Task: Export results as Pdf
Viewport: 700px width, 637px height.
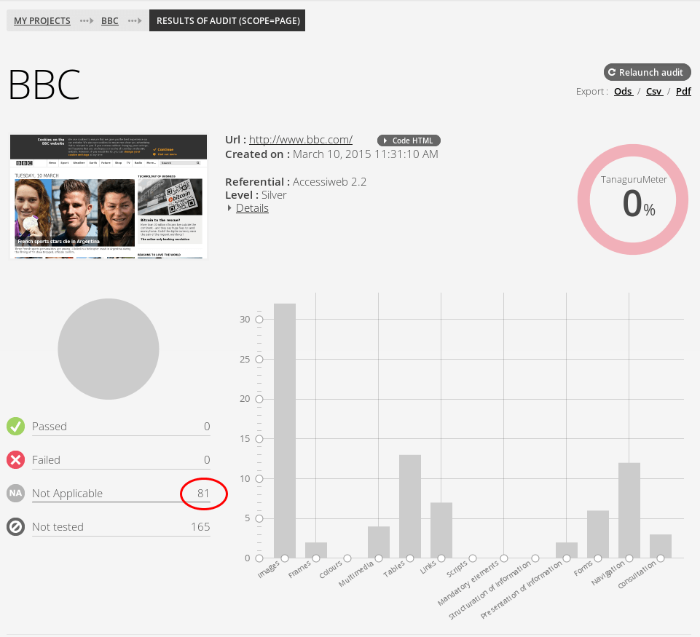Action: [x=683, y=92]
